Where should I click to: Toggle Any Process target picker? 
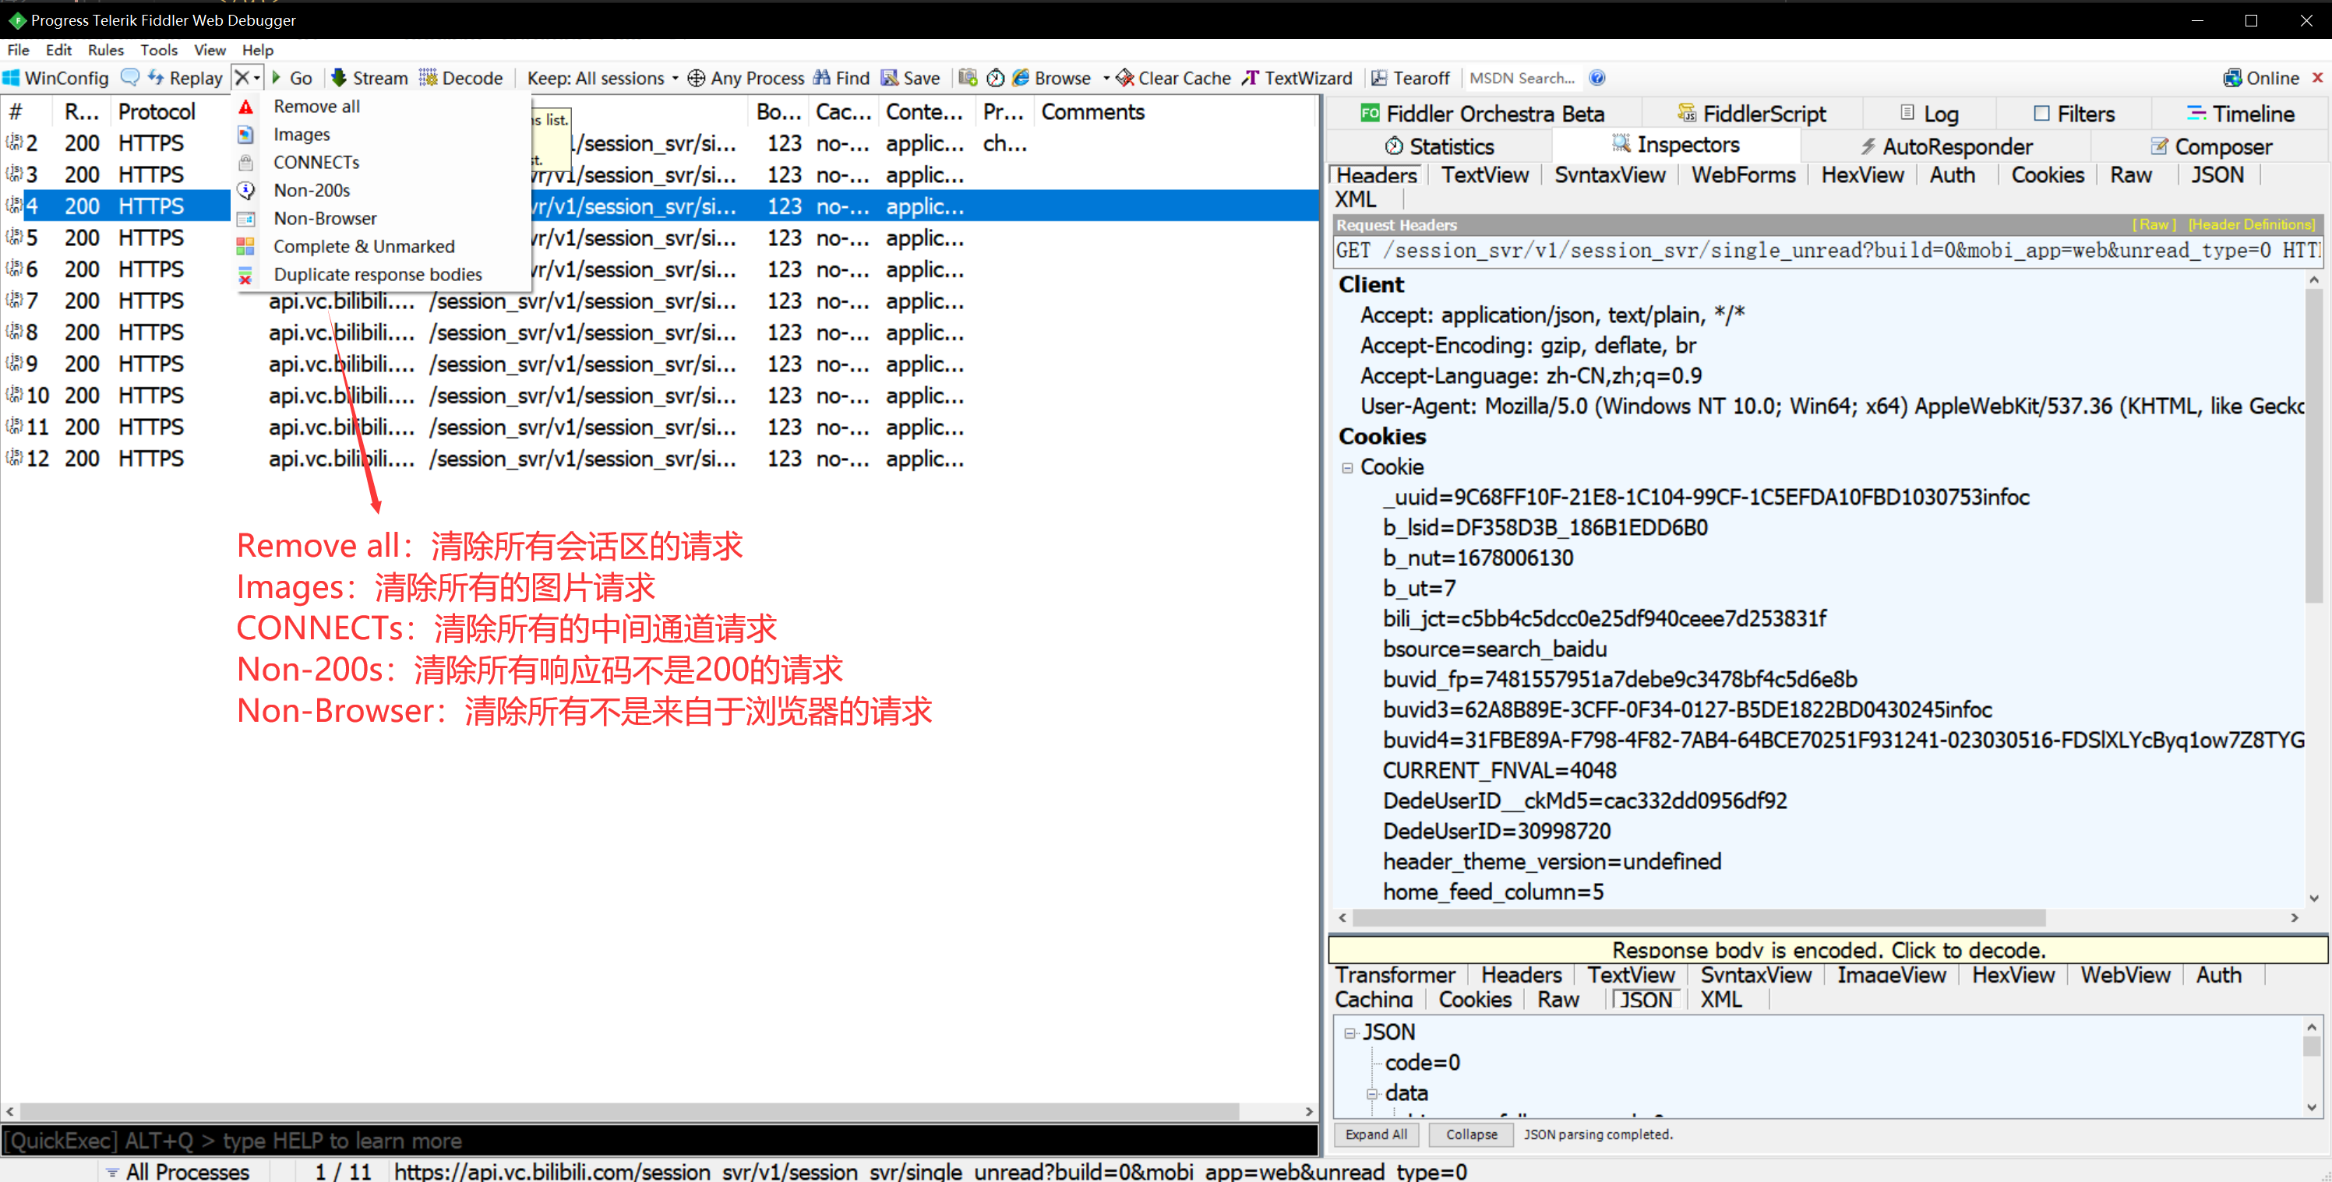click(x=745, y=78)
